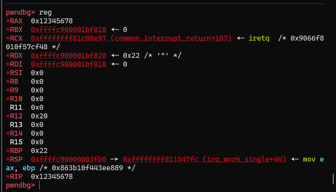Click the RCX common_interrupt_return+167 address
The image size is (336, 192).
[131, 38]
